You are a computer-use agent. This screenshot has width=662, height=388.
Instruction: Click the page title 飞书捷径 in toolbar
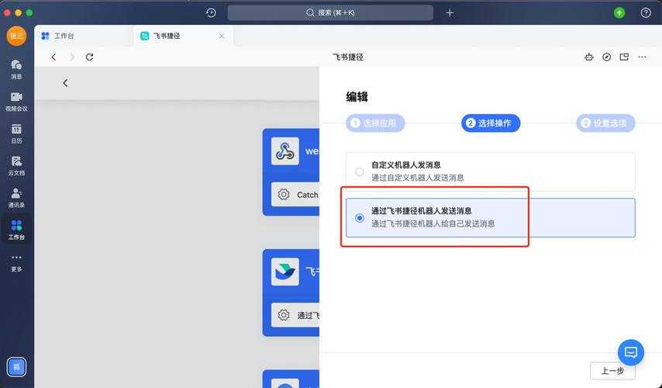[x=348, y=57]
